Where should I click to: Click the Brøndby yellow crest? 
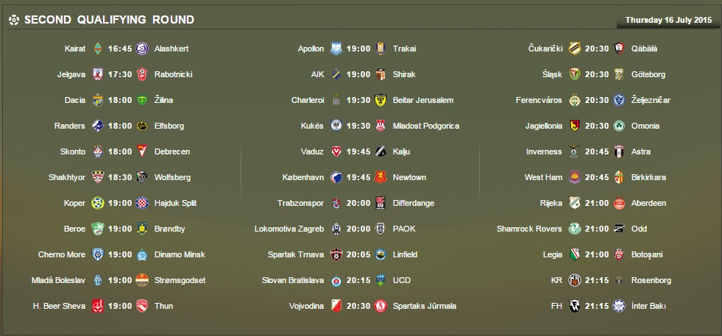(141, 229)
